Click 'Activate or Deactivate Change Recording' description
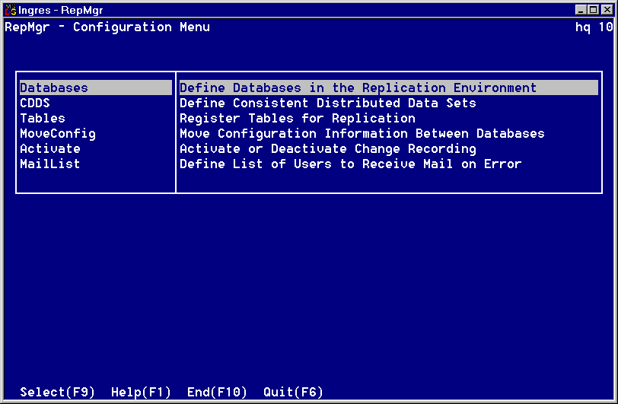 click(x=327, y=149)
